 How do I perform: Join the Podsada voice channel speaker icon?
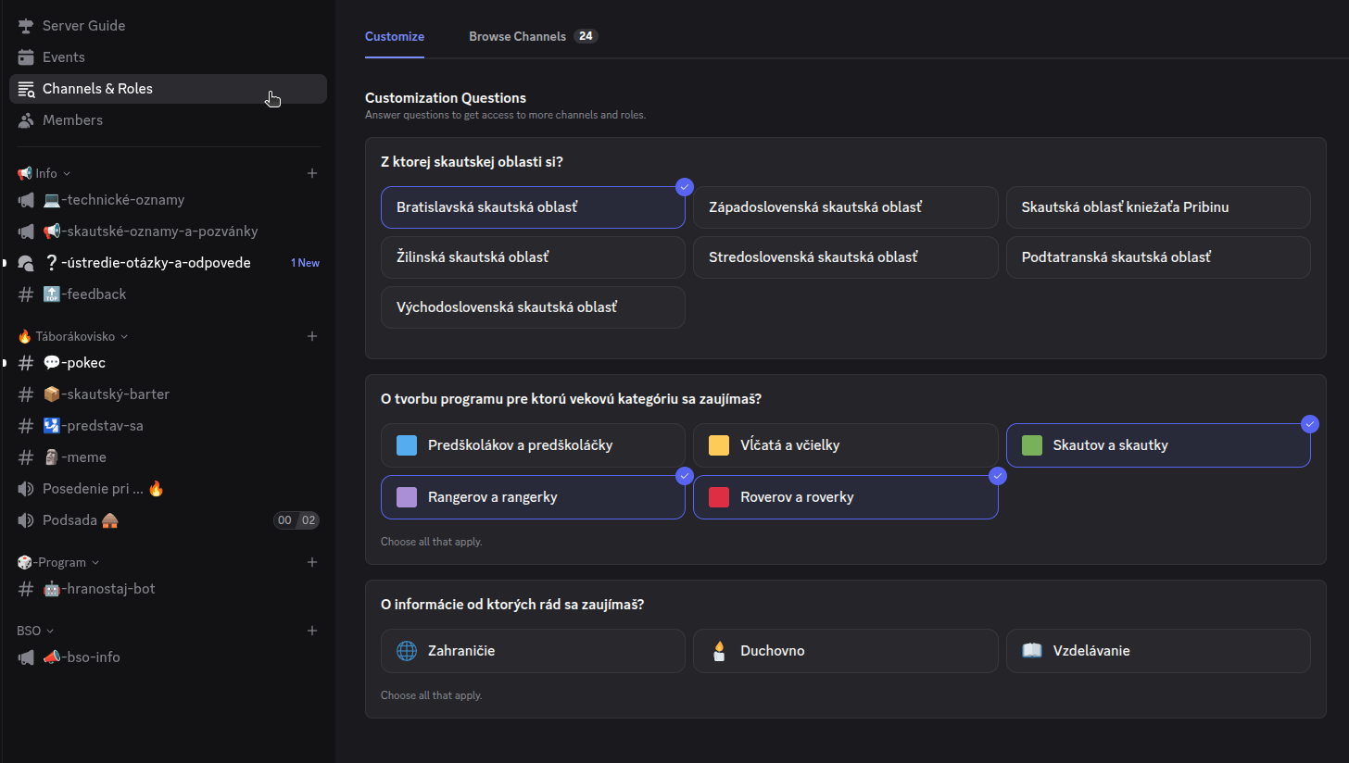click(x=26, y=520)
